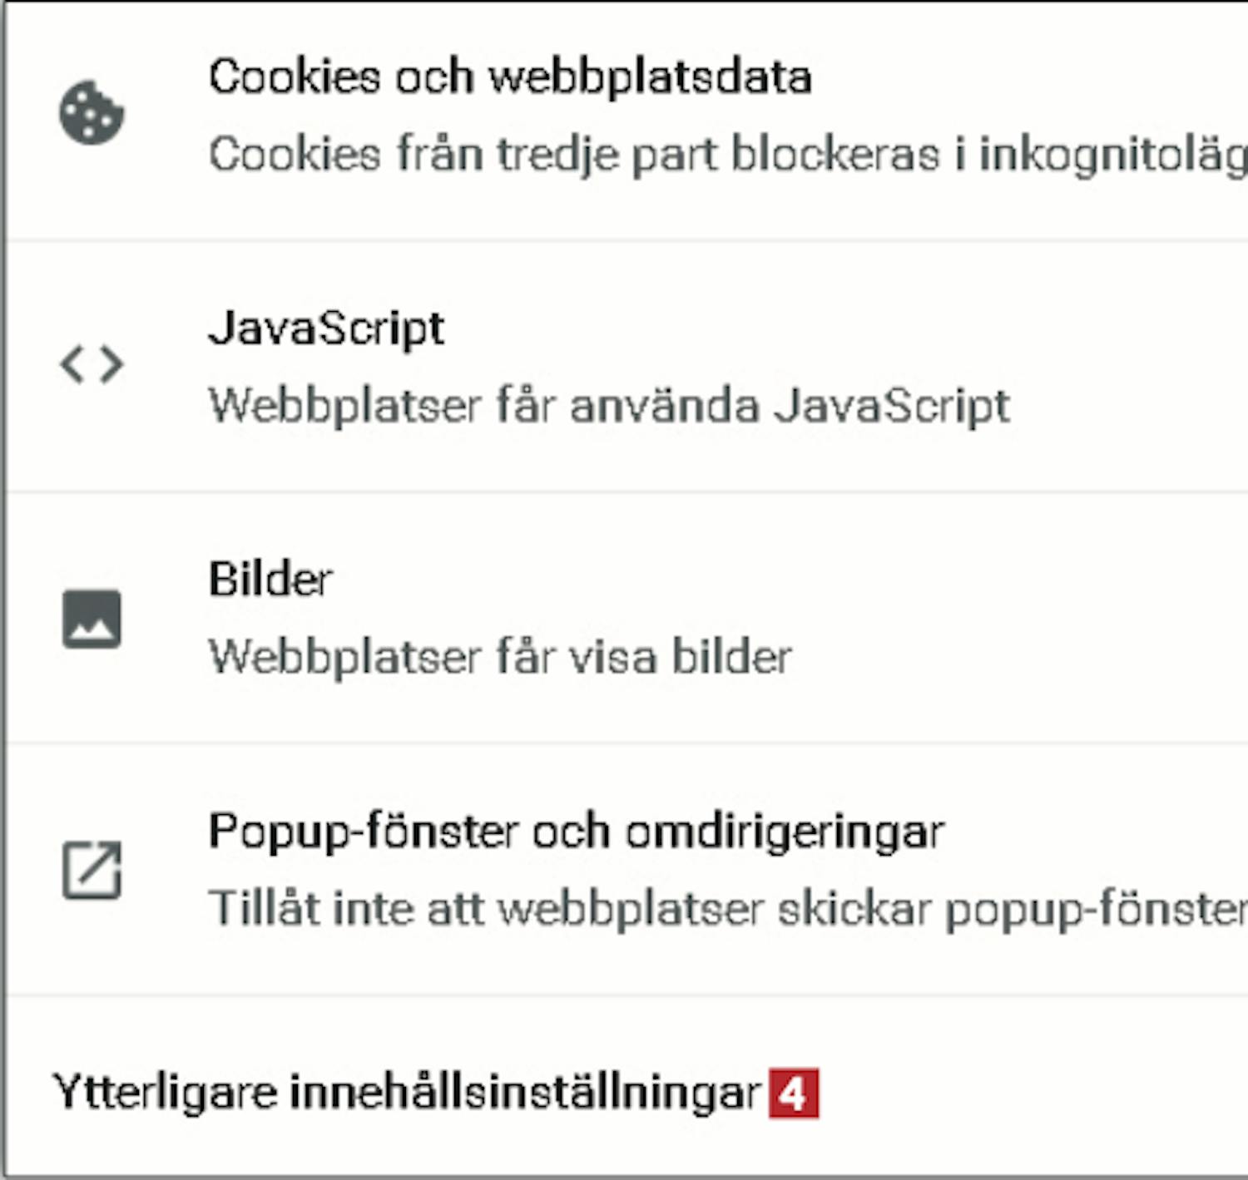Click "Webbplatser får visa bilder" description
Image resolution: width=1248 pixels, height=1180 pixels.
[500, 657]
